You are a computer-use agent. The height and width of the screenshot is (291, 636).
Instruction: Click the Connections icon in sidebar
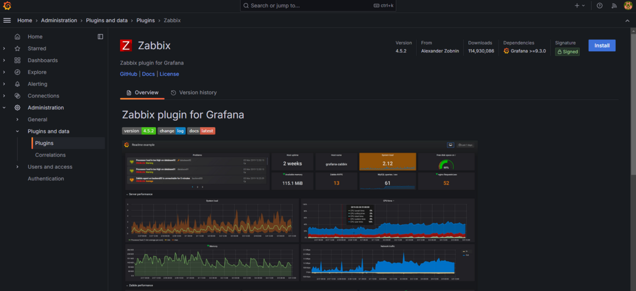[x=17, y=96]
